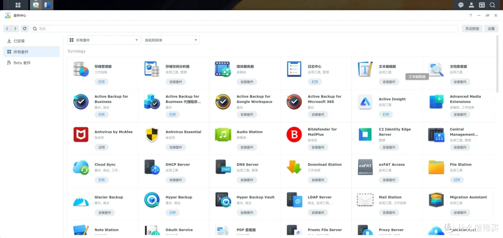The width and height of the screenshot is (503, 238).
Task: Click the Active Insight icon
Action: [x=366, y=102]
